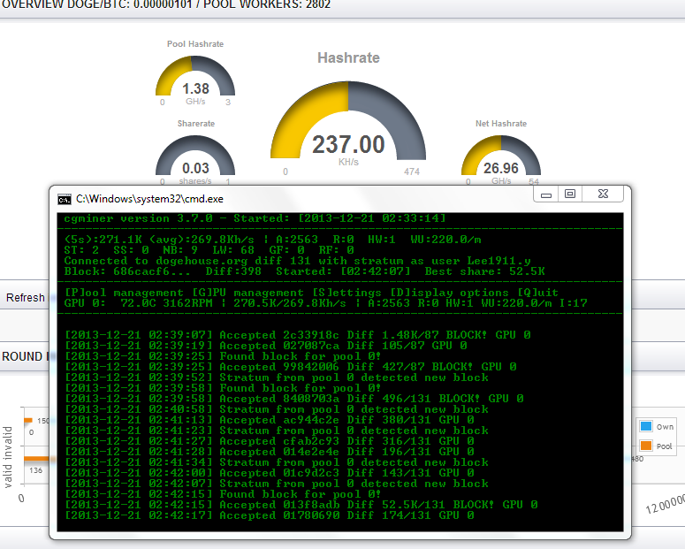Click the Sharerate gauge showing 0.03
Screen dimensions: 685x549
[x=195, y=156]
